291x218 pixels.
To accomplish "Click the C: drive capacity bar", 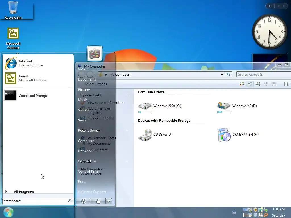I will click(x=145, y=112).
